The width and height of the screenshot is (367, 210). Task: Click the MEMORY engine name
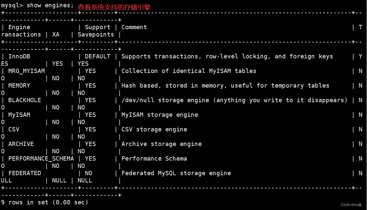point(19,86)
